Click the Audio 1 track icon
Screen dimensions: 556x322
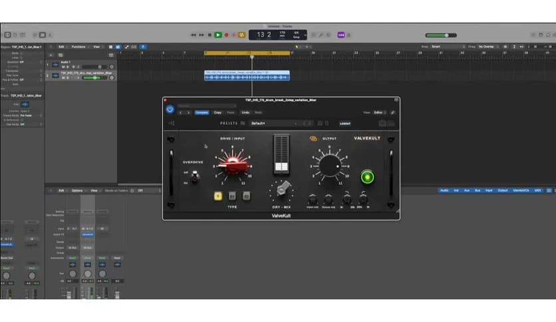tap(56, 65)
